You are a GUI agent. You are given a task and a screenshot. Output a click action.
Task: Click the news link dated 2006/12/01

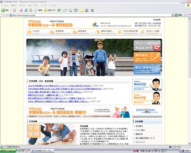point(45,95)
